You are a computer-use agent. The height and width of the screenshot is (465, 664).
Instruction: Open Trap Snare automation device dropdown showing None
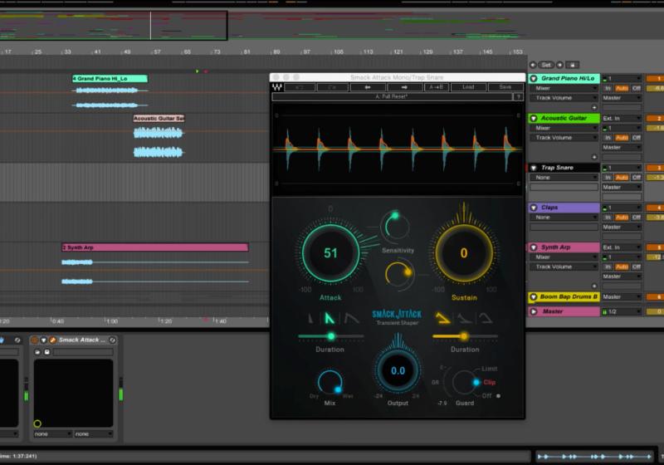(x=564, y=177)
